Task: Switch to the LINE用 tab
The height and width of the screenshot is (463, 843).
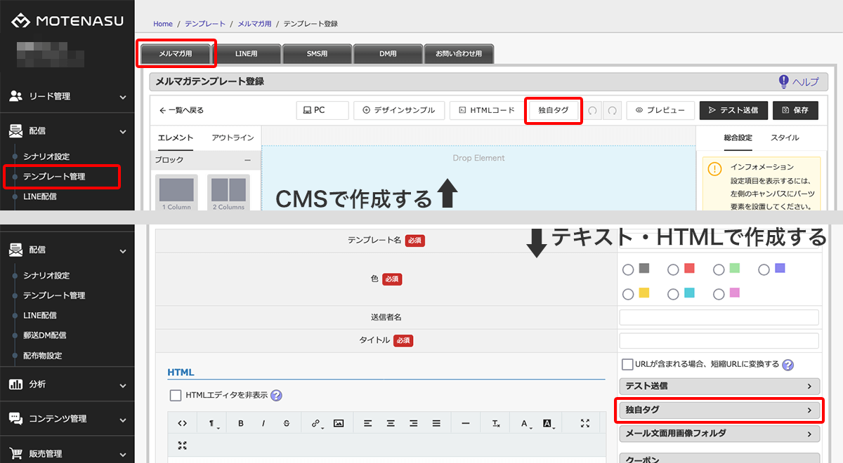Action: pos(247,54)
